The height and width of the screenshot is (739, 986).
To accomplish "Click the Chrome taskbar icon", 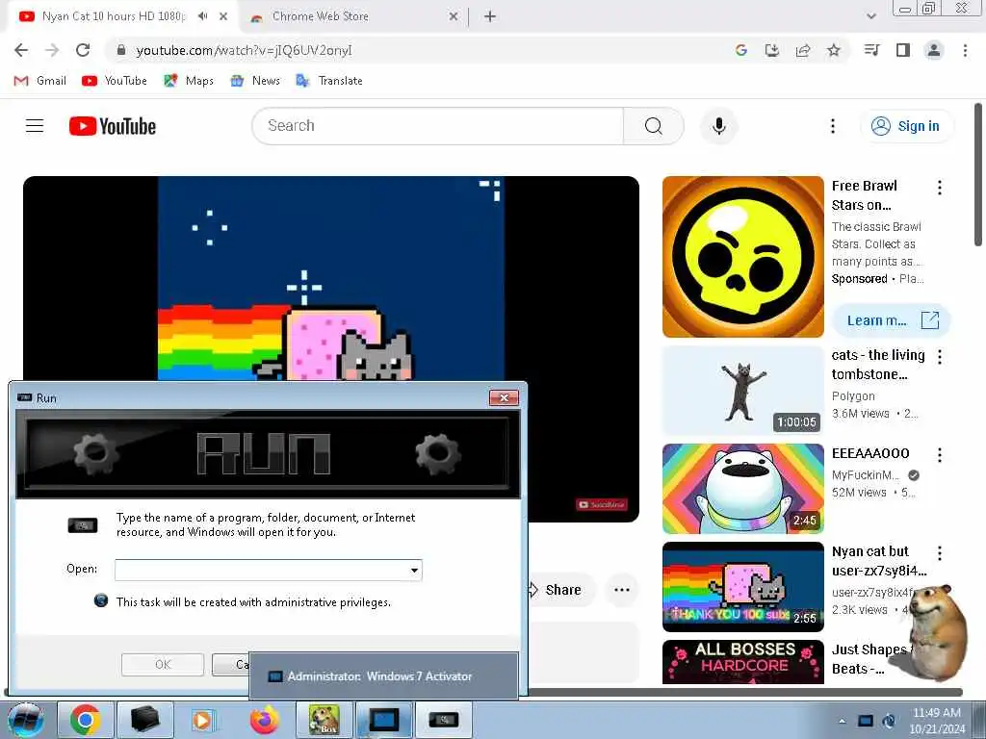I will (86, 720).
